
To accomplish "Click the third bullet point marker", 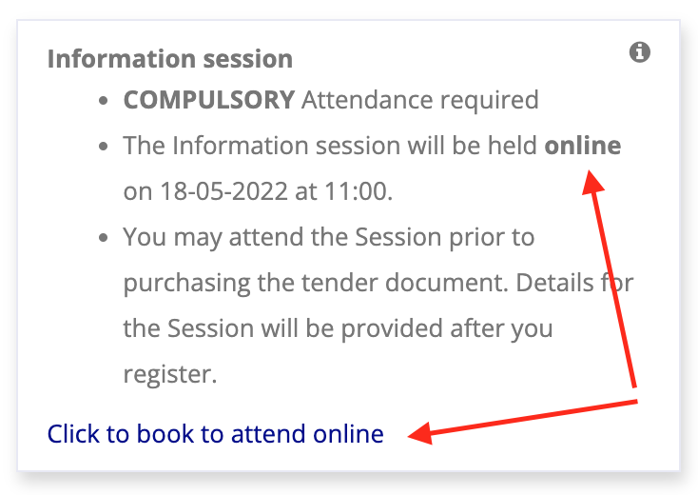I will tap(105, 238).
